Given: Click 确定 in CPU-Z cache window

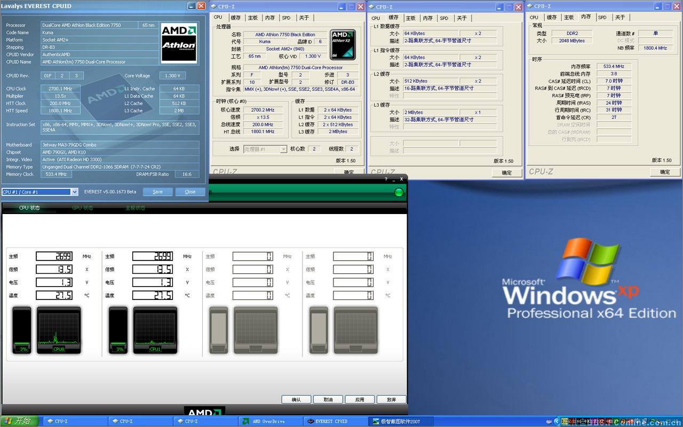Looking at the screenshot, I should tap(506, 172).
